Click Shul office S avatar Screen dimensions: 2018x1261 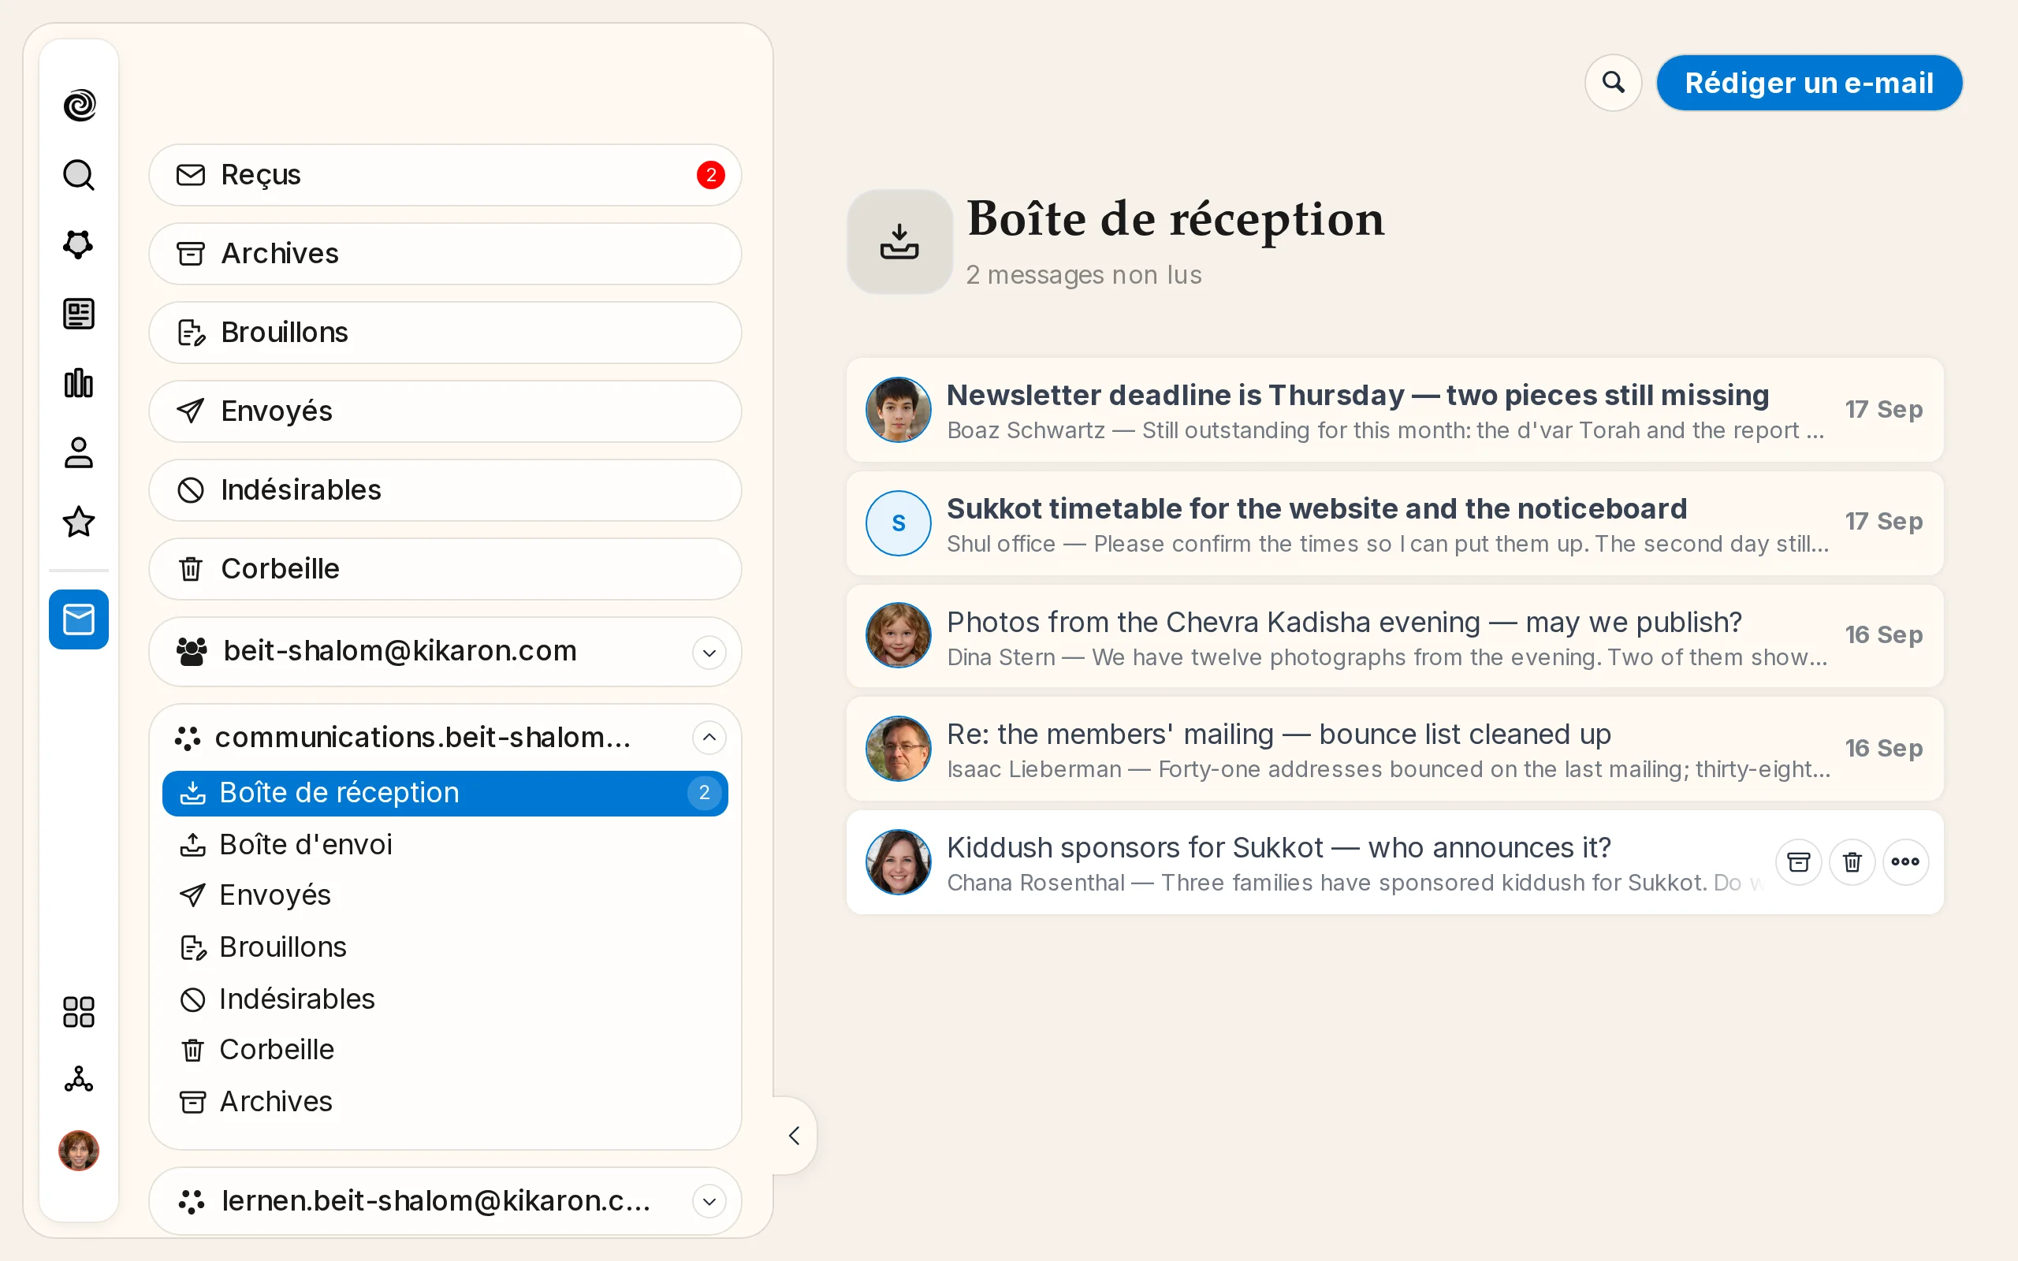point(898,524)
